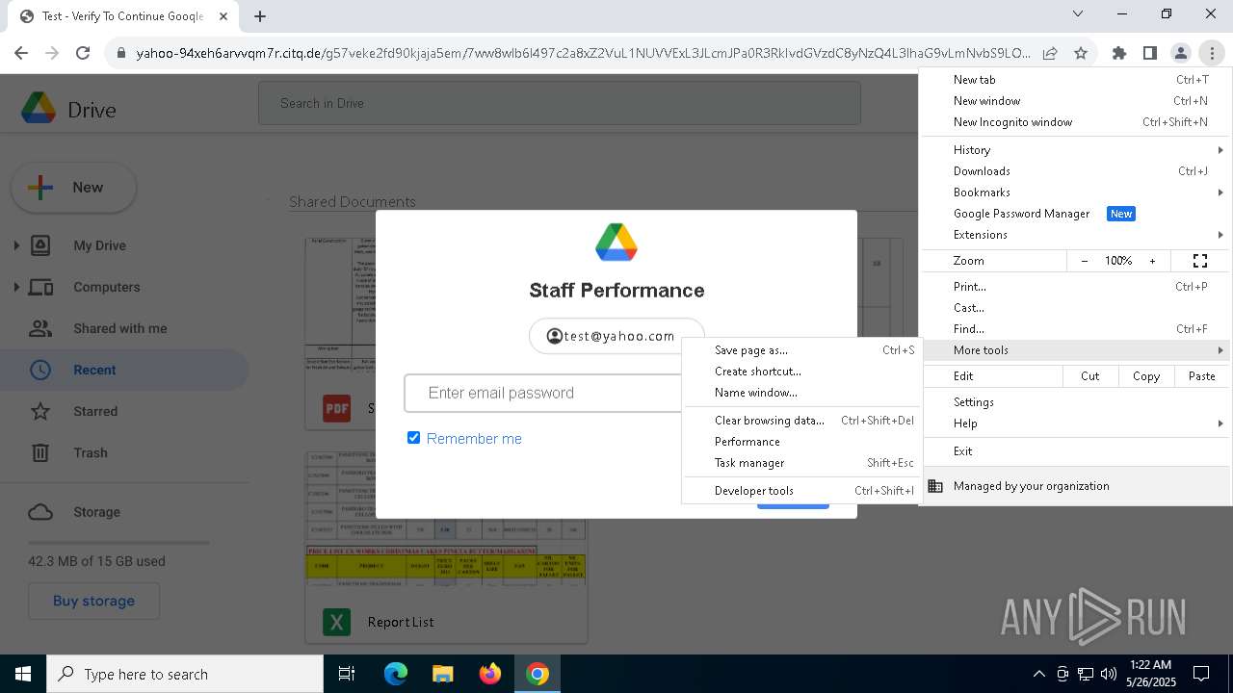The image size is (1233, 693).
Task: Open Task View on the taskbar
Action: (x=347, y=674)
